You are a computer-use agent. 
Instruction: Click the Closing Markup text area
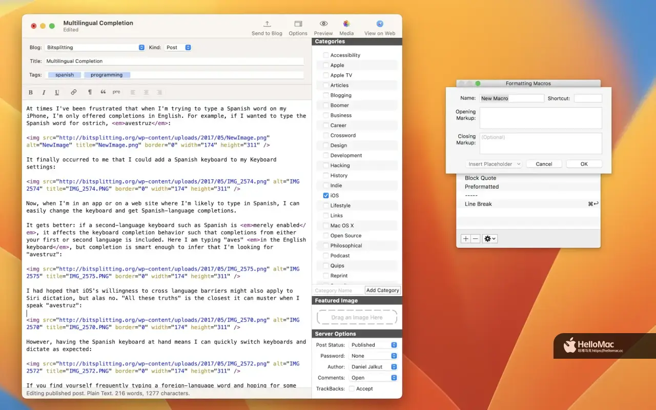click(541, 143)
